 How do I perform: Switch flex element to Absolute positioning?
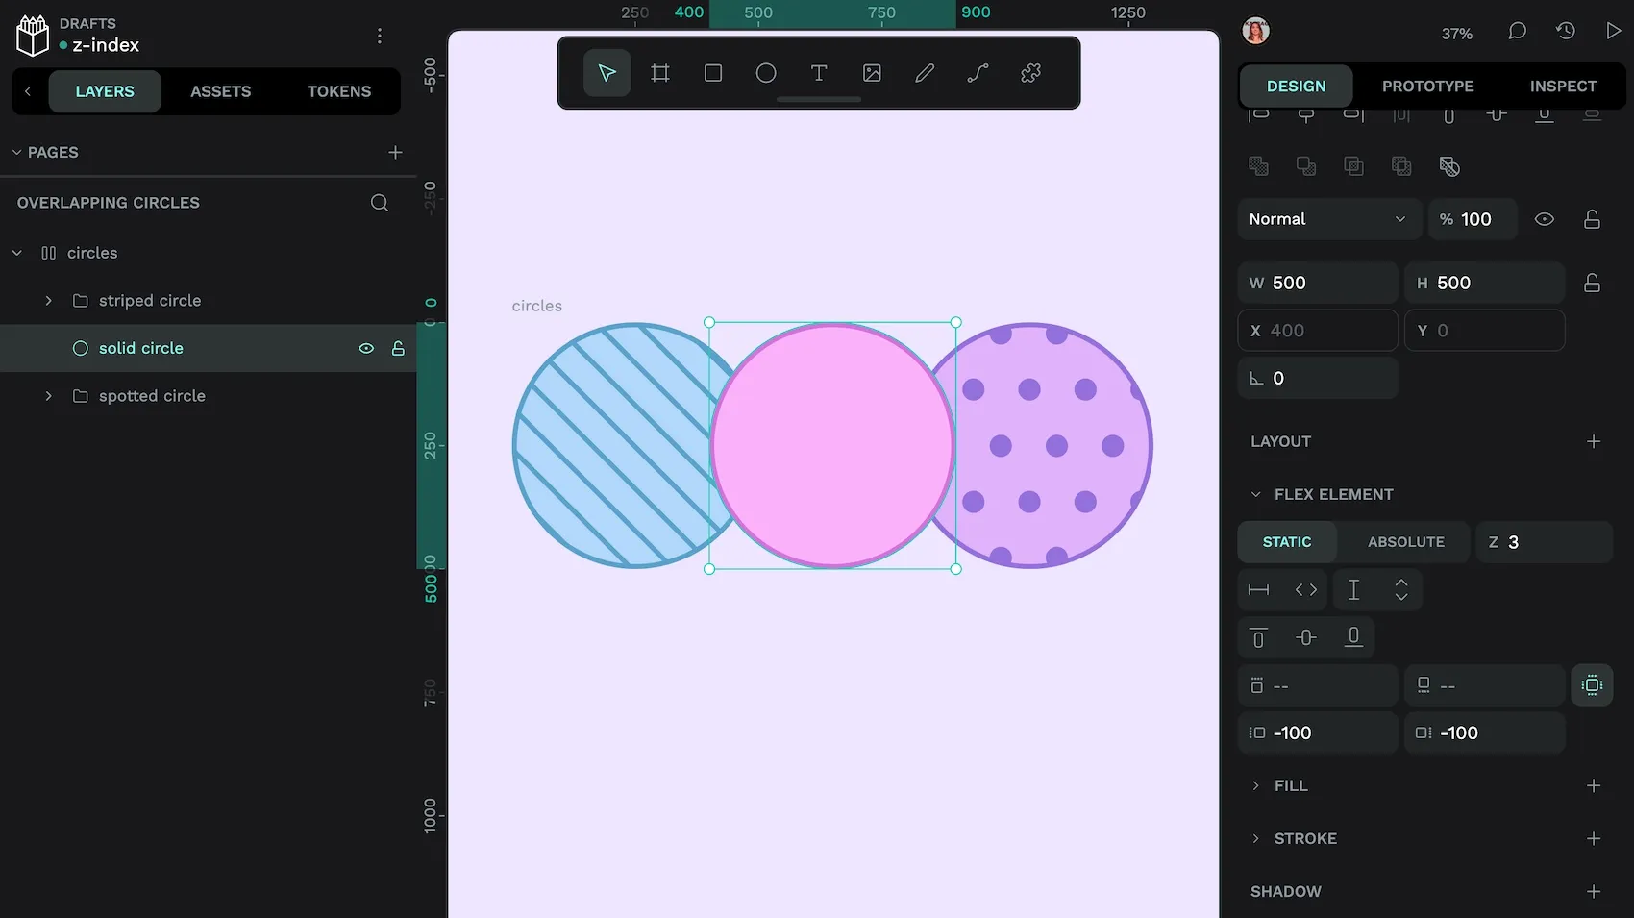point(1405,542)
